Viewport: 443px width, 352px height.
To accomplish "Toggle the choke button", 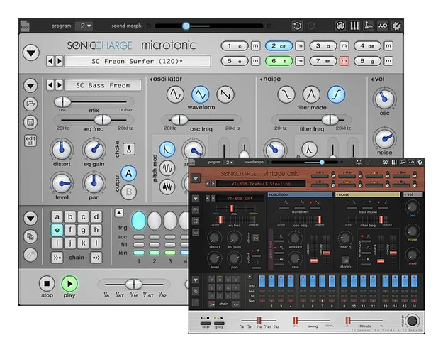I will point(129,149).
